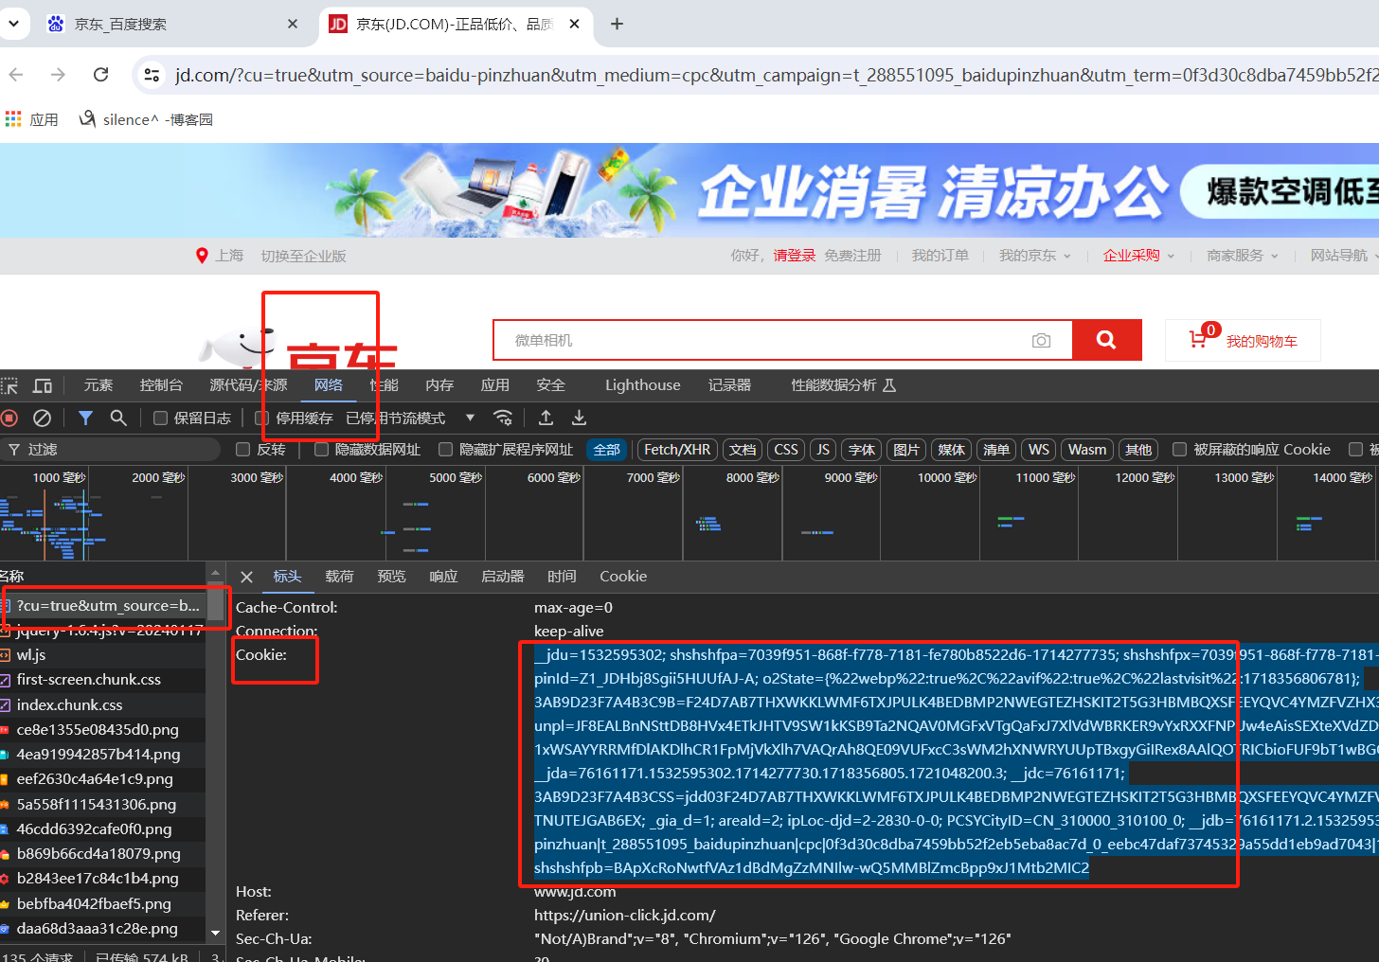Click the 我的订单 link
Image resolution: width=1379 pixels, height=962 pixels.
click(x=940, y=256)
